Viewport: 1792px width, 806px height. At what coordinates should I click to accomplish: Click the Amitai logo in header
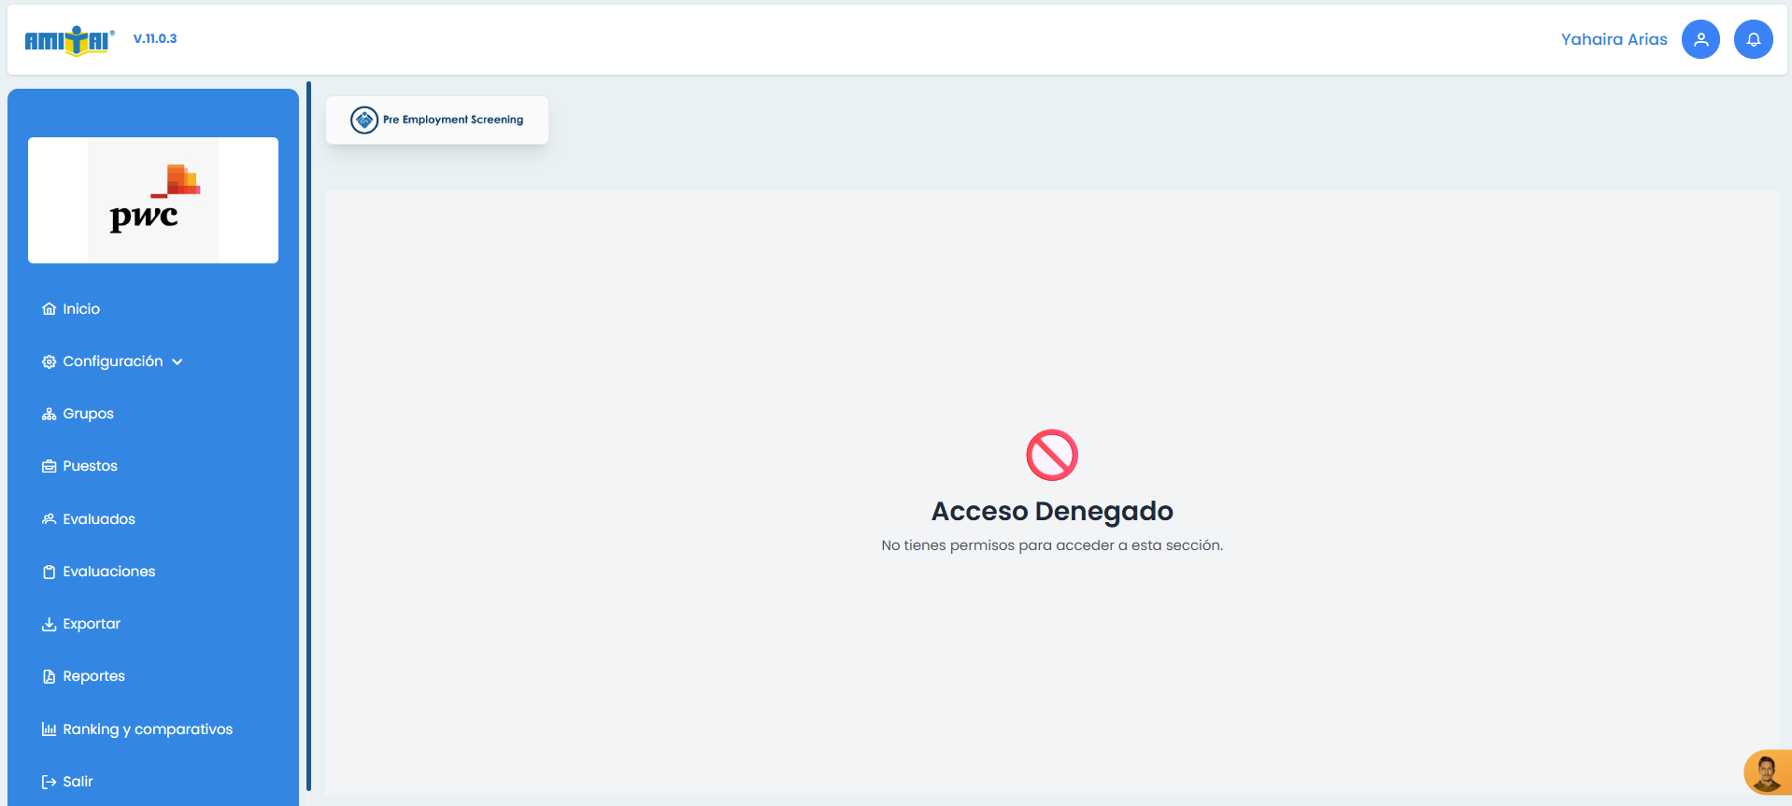click(69, 40)
